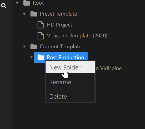Collapse the Root tree node

pyautogui.click(x=17, y=3)
